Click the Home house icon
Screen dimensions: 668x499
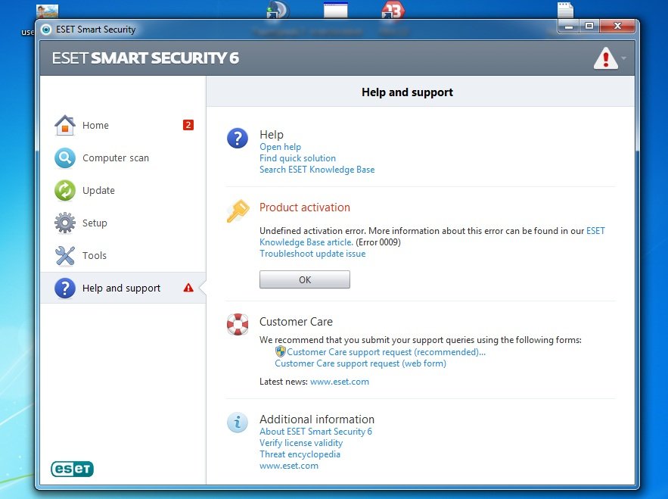click(65, 125)
